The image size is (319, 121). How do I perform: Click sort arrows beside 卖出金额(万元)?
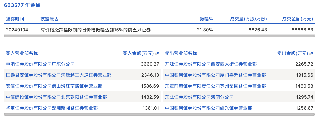(311, 53)
